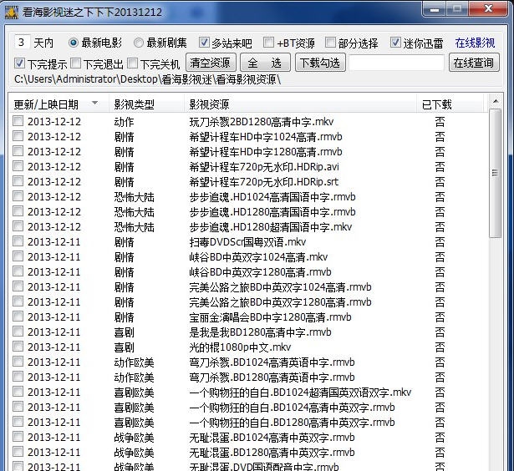Click the 下载勾选 button
Screen dimensions: 514x471
[320, 63]
